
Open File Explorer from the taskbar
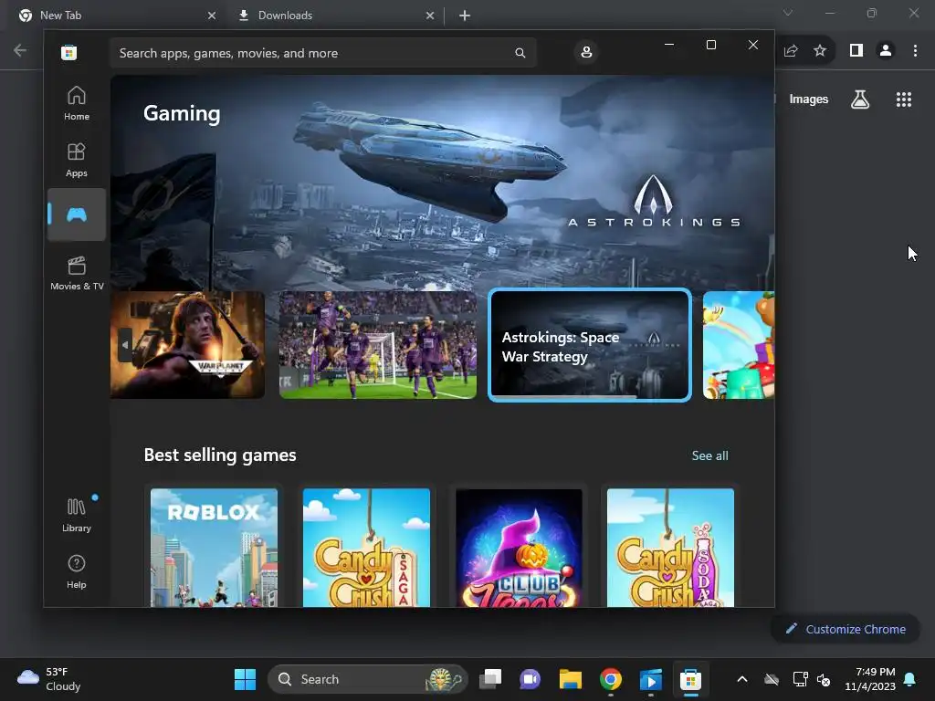[570, 679]
